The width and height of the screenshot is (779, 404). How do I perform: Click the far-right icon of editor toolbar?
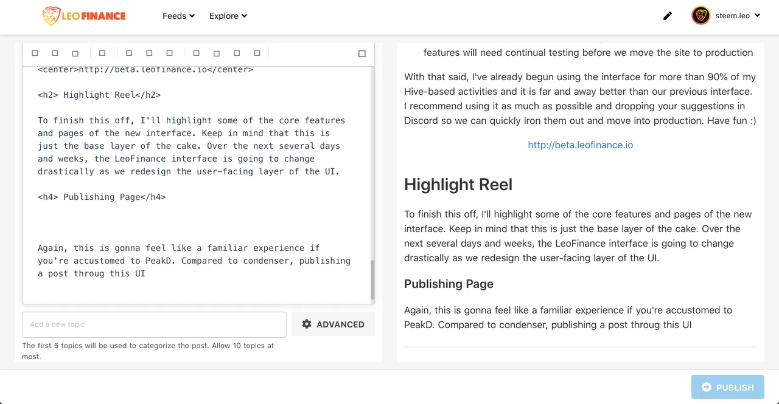[x=362, y=53]
